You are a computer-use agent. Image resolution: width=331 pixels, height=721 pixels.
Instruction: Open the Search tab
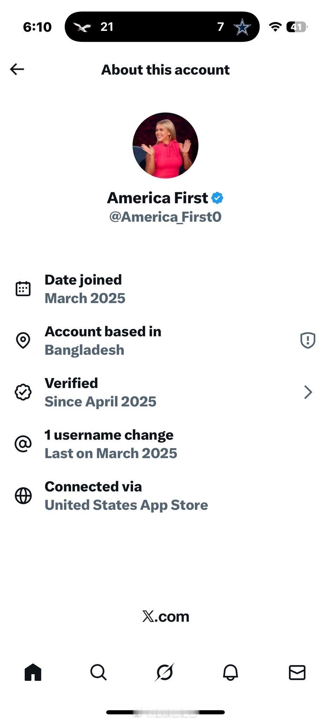click(x=98, y=672)
